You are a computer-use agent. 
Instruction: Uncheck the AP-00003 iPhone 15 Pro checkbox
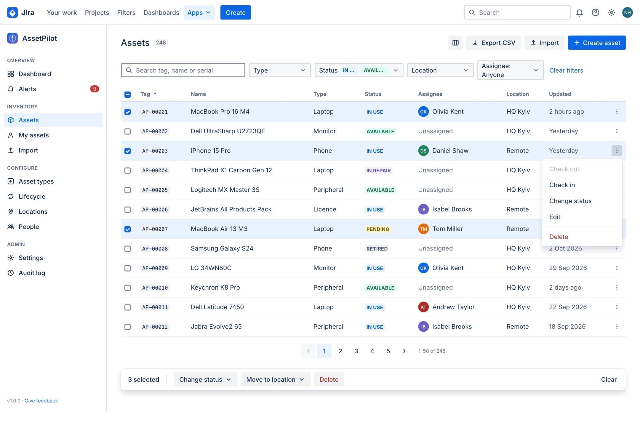point(127,151)
